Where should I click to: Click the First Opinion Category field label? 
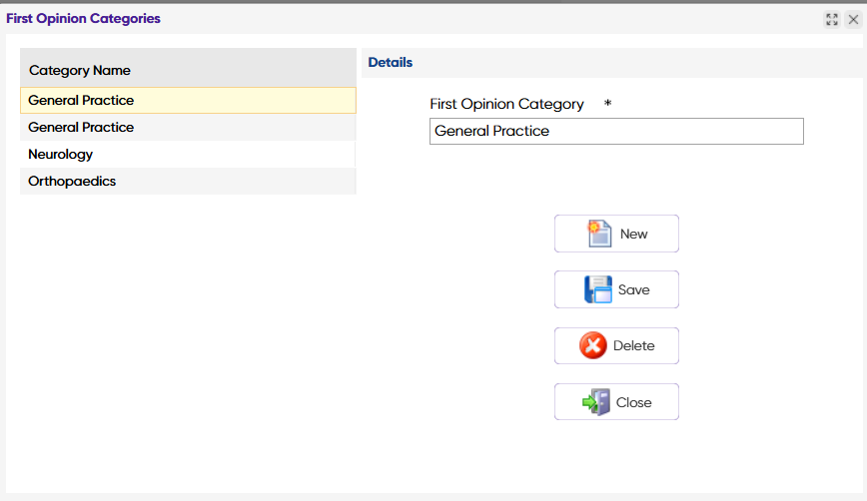click(x=506, y=104)
